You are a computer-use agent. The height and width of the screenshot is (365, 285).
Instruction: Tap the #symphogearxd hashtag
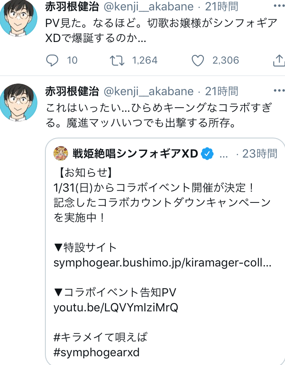97,353
